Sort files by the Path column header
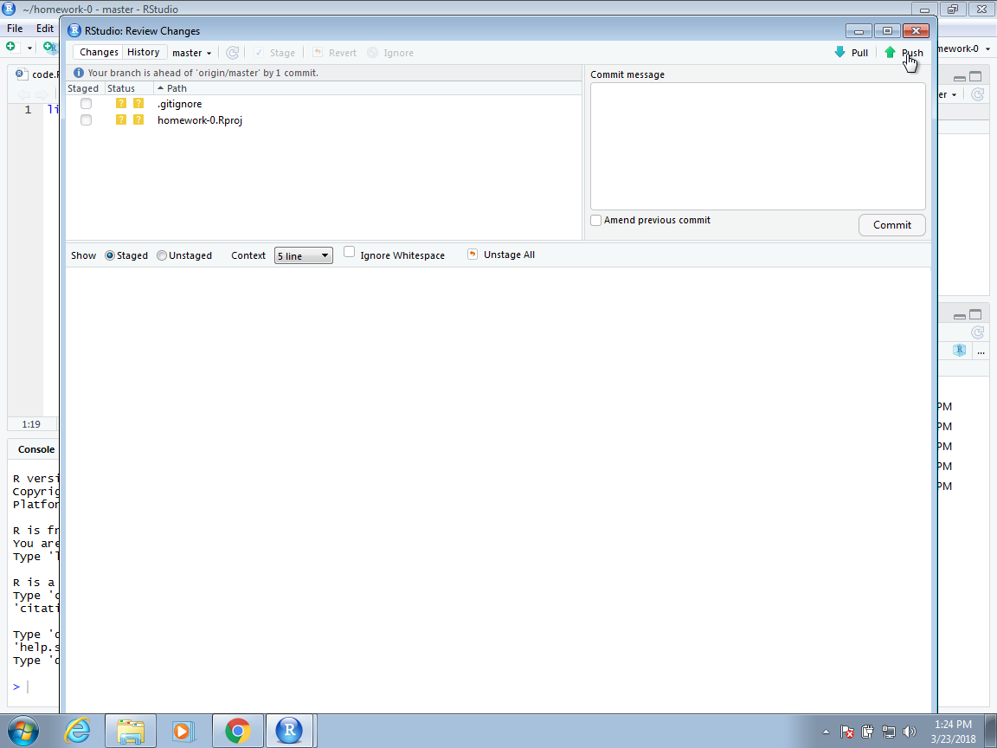The width and height of the screenshot is (997, 748). point(177,88)
